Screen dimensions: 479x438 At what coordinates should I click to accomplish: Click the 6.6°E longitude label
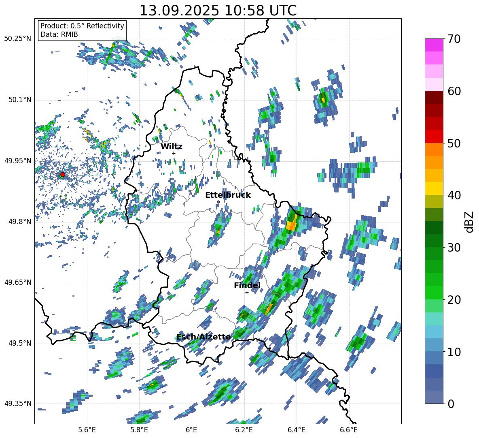pos(349,430)
